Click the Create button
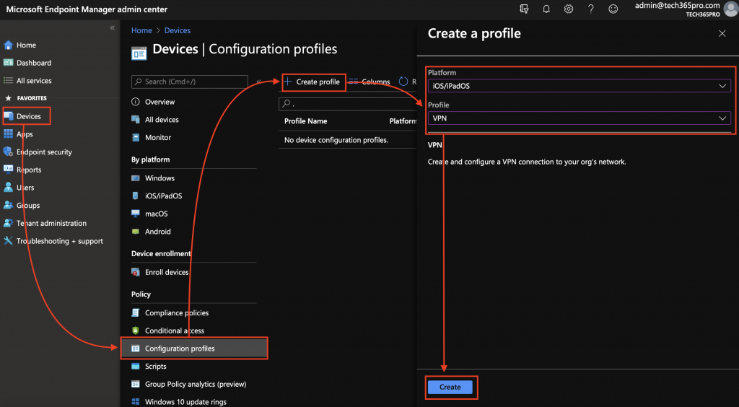The width and height of the screenshot is (739, 407). [x=450, y=387]
